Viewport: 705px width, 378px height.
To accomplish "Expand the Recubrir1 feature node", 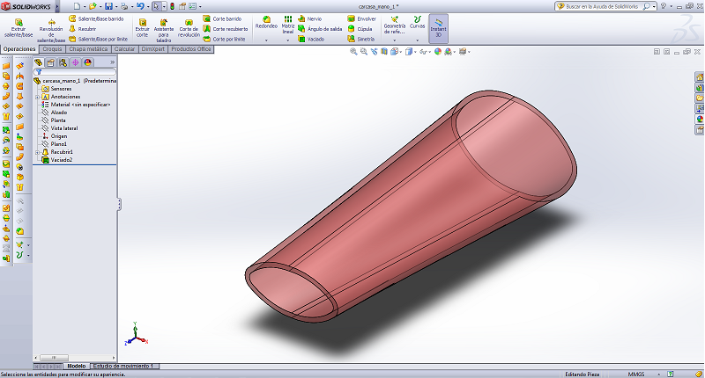I will (x=38, y=152).
